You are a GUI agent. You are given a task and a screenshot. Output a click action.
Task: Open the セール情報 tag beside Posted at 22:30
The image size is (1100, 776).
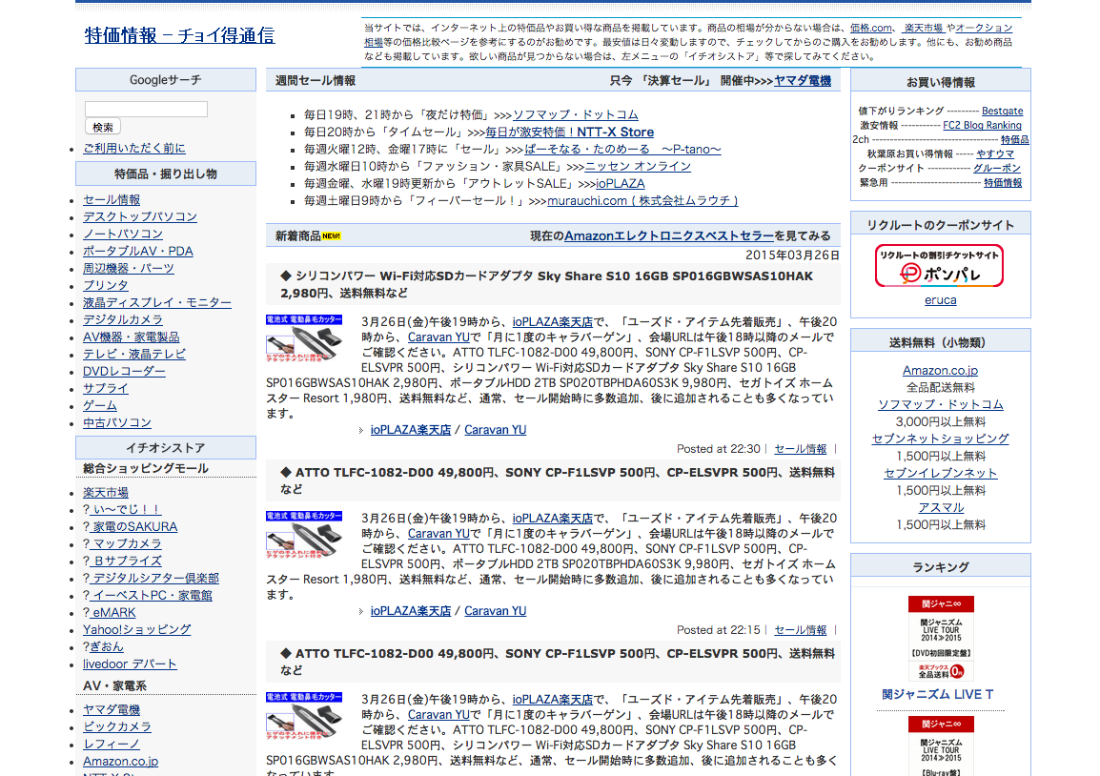tap(801, 449)
